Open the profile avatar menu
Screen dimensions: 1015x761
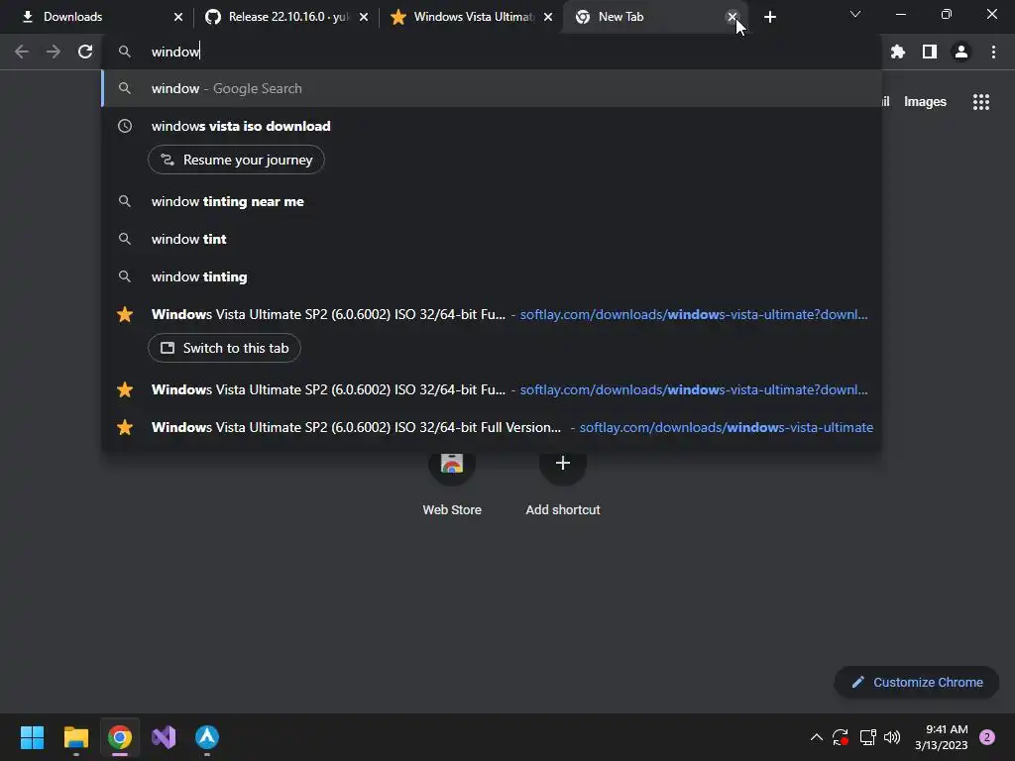point(961,52)
